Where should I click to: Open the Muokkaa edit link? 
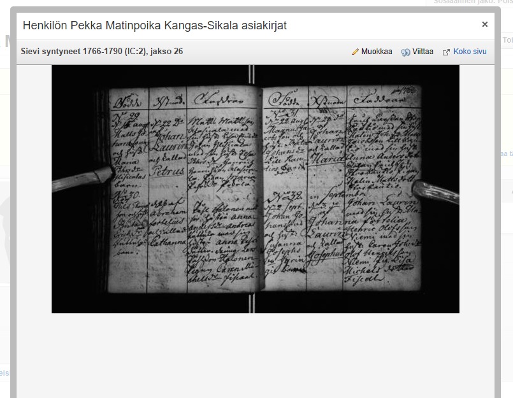pyautogui.click(x=377, y=52)
